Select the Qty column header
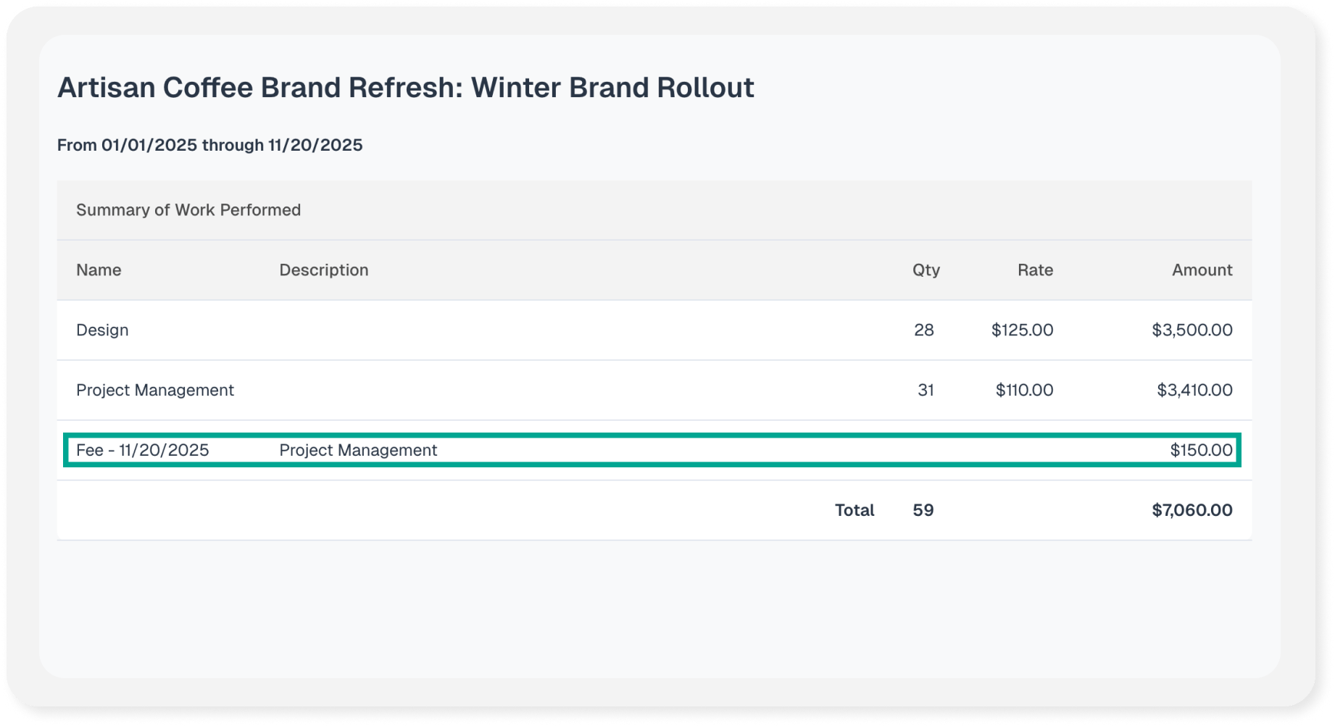This screenshot has height=726, width=1335. [926, 270]
